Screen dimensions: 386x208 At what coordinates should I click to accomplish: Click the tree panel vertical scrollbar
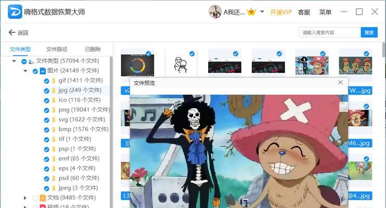click(111, 132)
